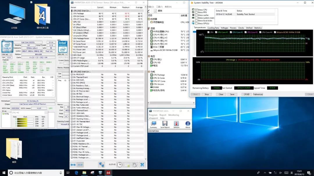Open the GPU #0 selector dropdown
This screenshot has width=314, height=176.
coord(63,54)
